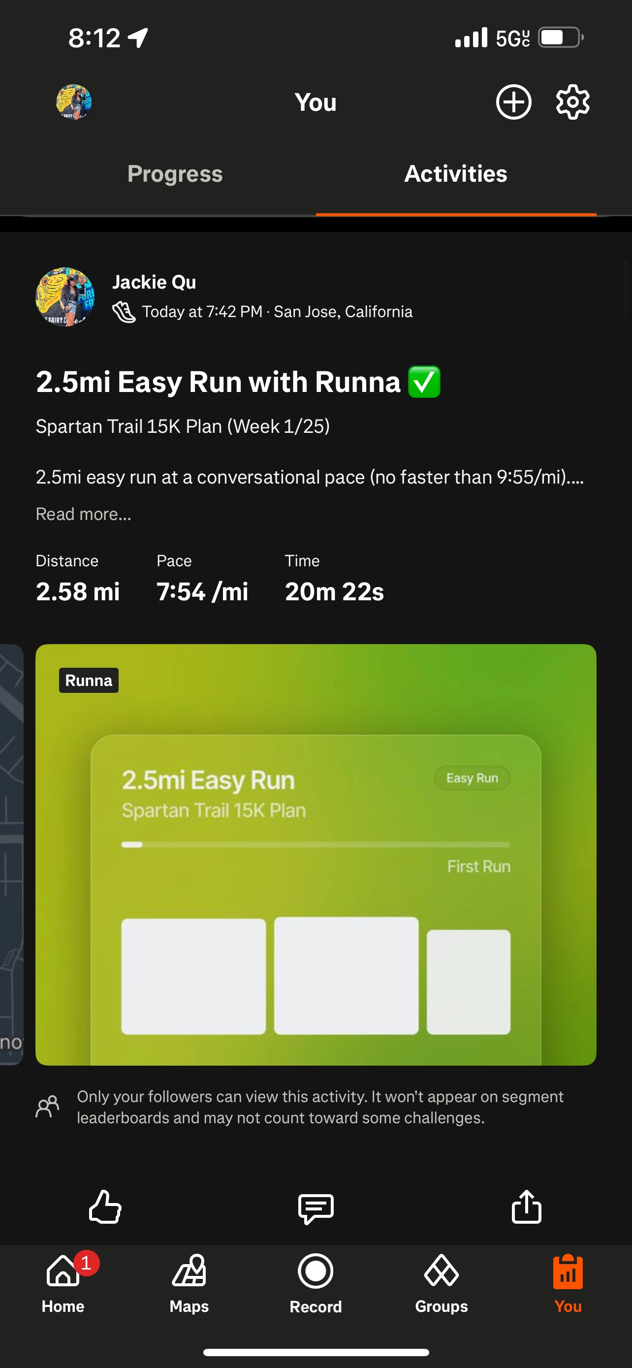This screenshot has height=1368, width=632.
Task: Share activity with share icon
Action: (x=526, y=1206)
